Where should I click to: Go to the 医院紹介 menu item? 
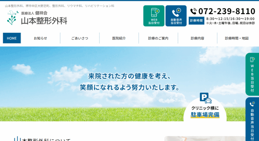[x=119, y=38]
